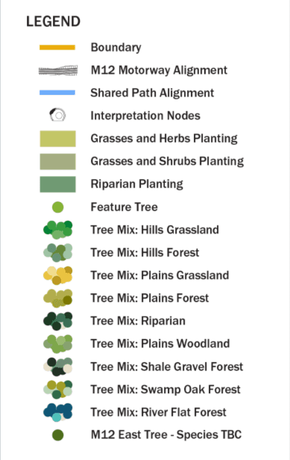290x460 pixels.
Task: Select the blue River Flat Forest icon
Action: click(58, 412)
